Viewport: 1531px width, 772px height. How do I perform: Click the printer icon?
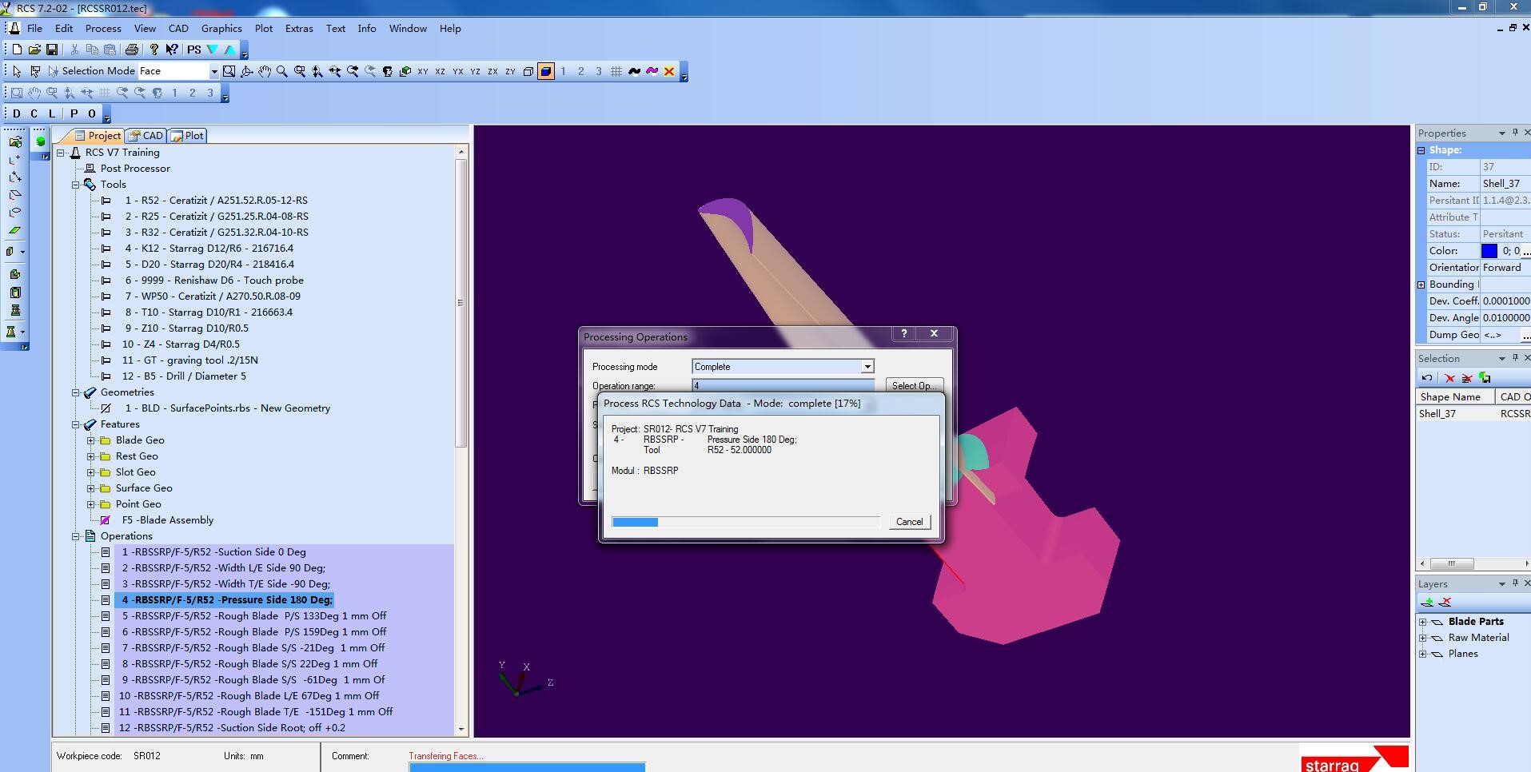[x=132, y=50]
